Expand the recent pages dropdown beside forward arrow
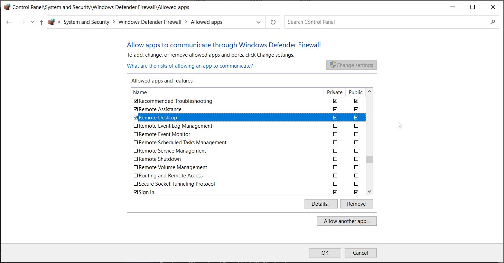This screenshot has height=263, width=504. 32,22
